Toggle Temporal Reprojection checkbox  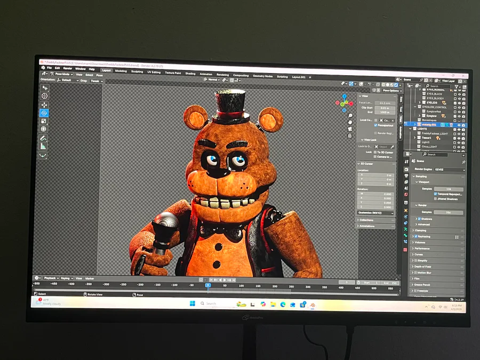[435, 194]
